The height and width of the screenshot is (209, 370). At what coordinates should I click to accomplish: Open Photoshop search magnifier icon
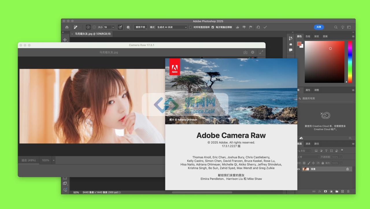coord(336,27)
